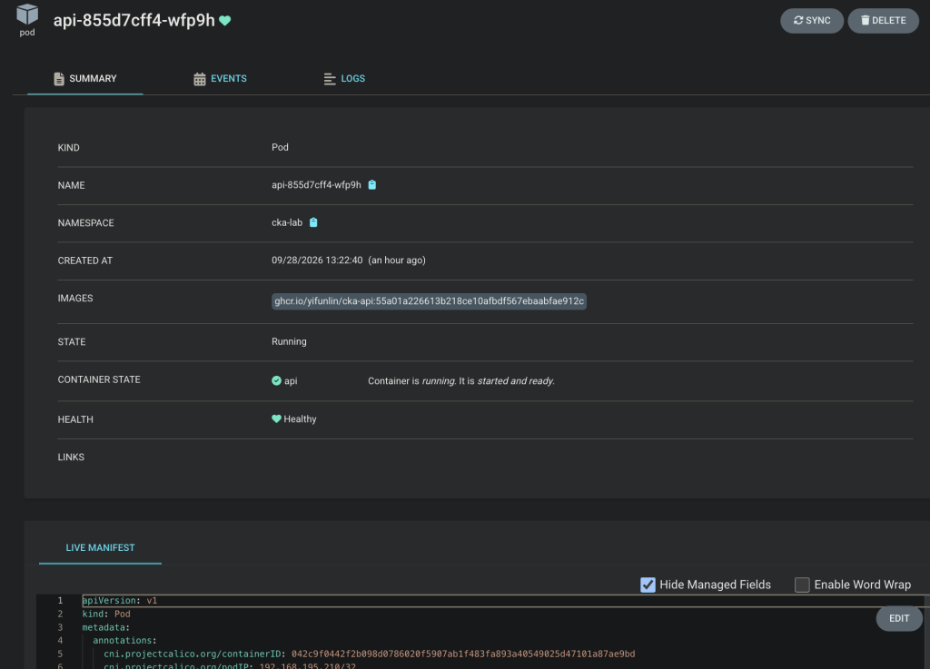Image resolution: width=930 pixels, height=669 pixels.
Task: Click the cka-lab namespace value
Action: pyautogui.click(x=287, y=222)
